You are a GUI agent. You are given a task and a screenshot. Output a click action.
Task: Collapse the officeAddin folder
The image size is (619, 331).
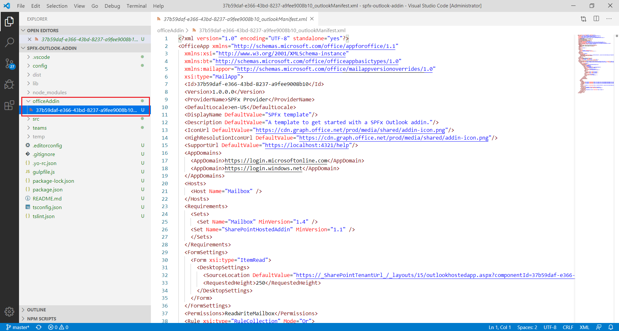click(x=46, y=101)
